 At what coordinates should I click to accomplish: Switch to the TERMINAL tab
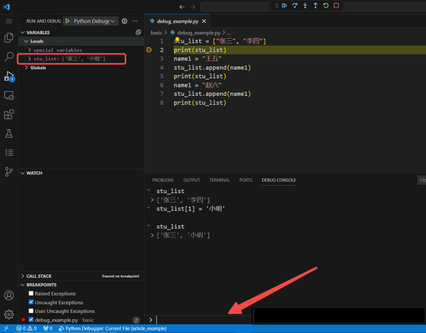click(219, 180)
